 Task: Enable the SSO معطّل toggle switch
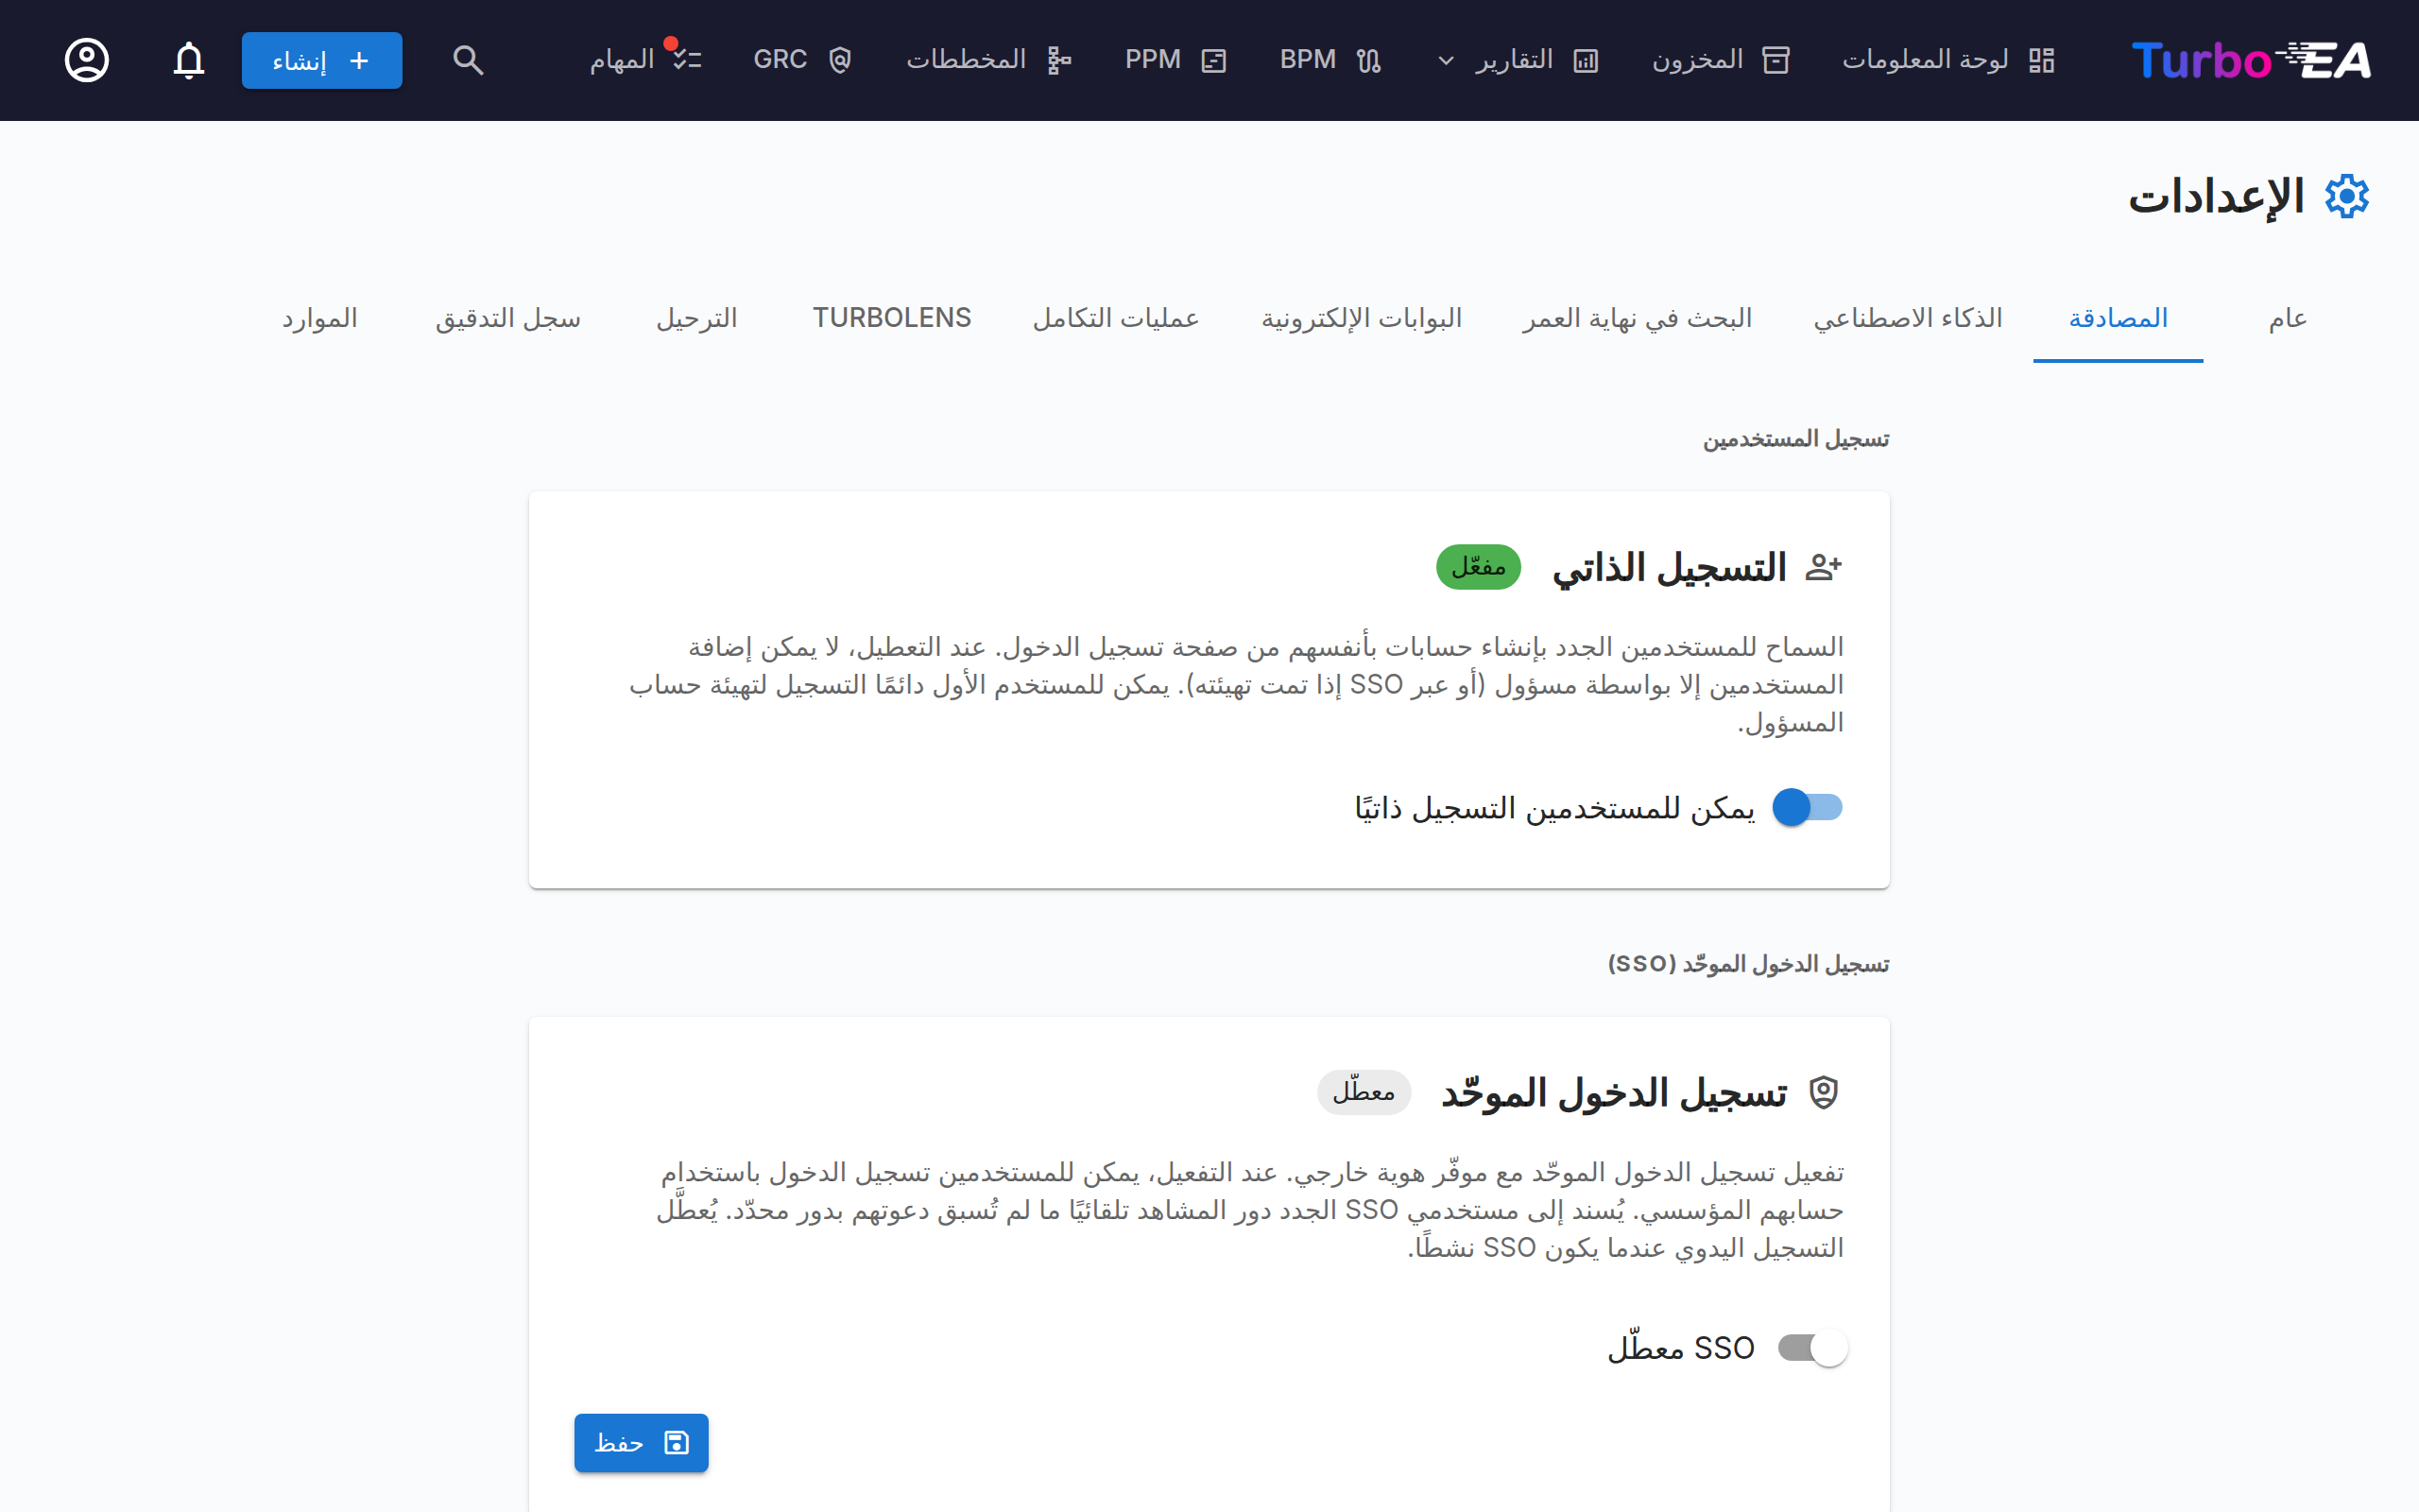pos(1812,1348)
